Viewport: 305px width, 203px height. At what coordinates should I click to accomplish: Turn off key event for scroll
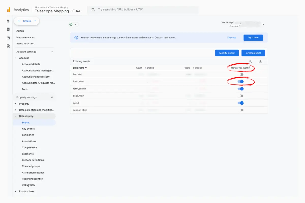coord(241,103)
